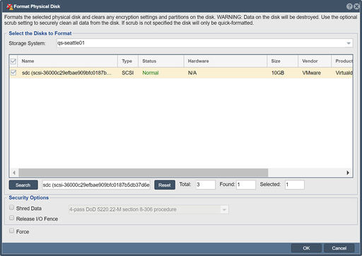Image resolution: width=362 pixels, height=256 pixels.
Task: Select the sdc scsi disk name cell
Action: tap(66, 73)
